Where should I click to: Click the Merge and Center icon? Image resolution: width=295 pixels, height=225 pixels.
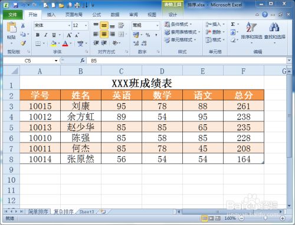(x=121, y=34)
